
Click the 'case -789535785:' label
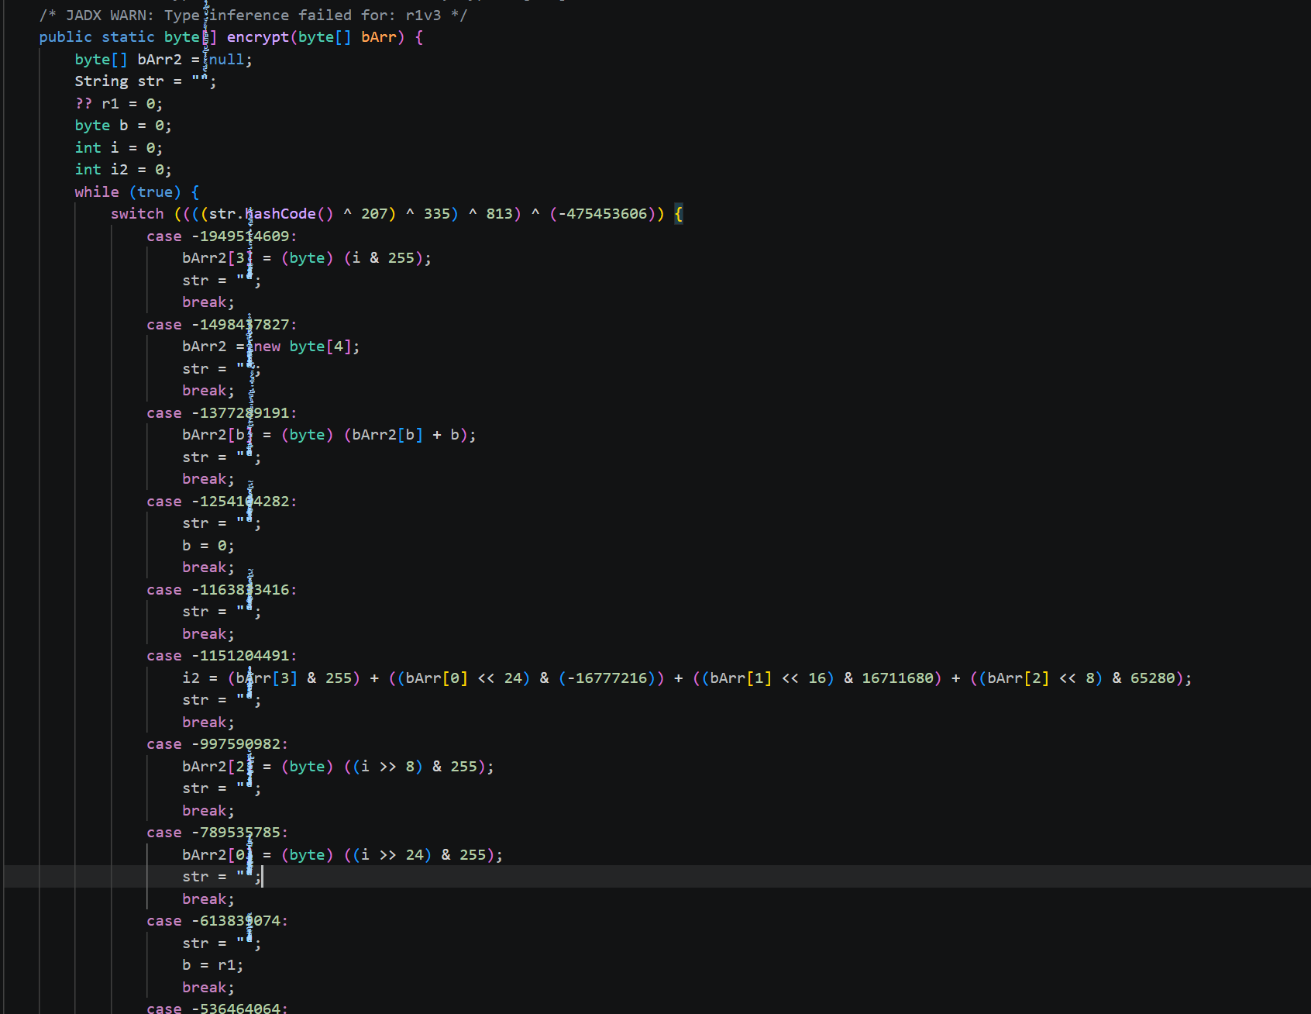click(x=218, y=833)
